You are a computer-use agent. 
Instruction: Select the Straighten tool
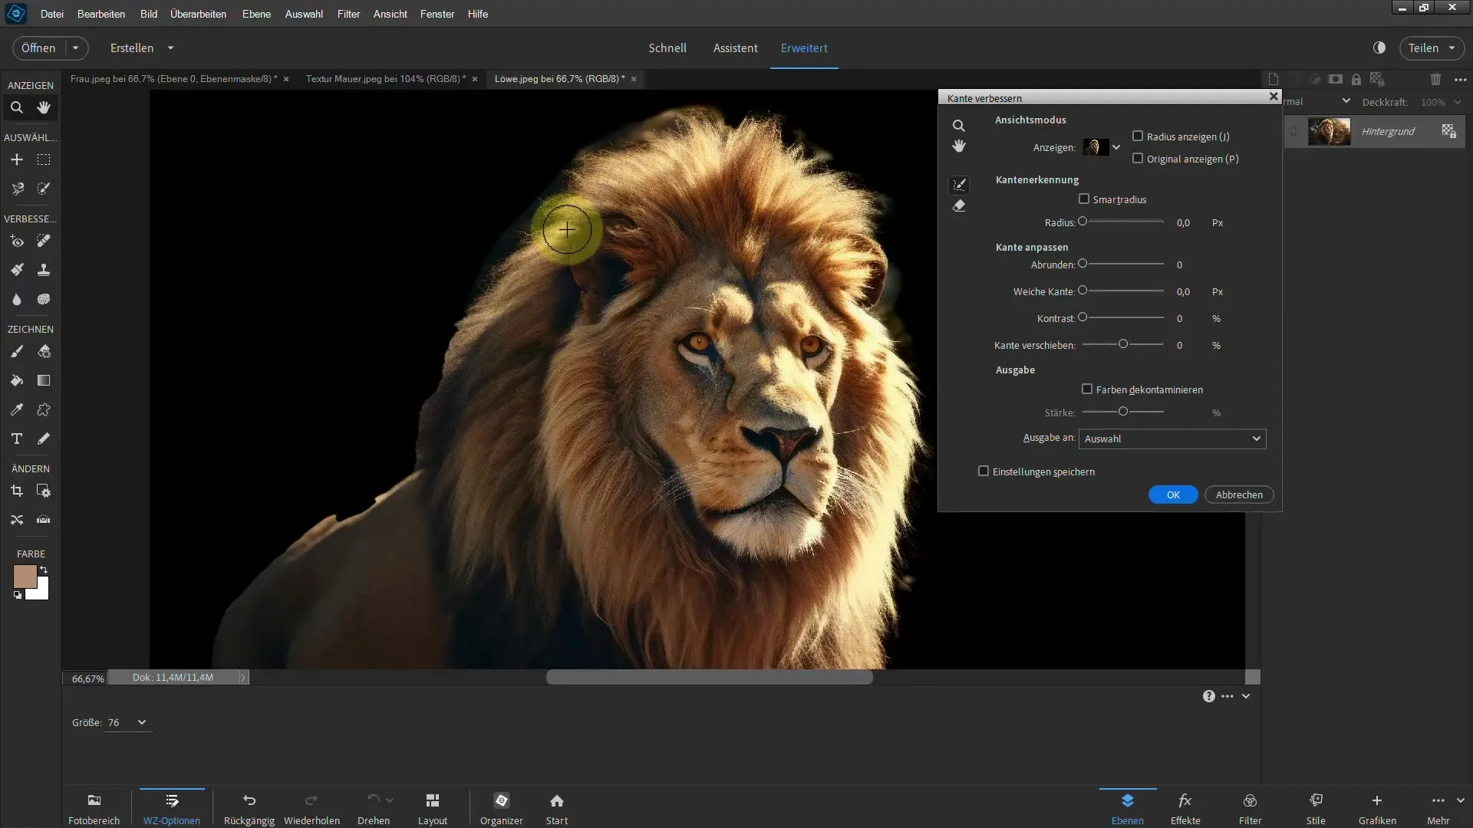(44, 520)
